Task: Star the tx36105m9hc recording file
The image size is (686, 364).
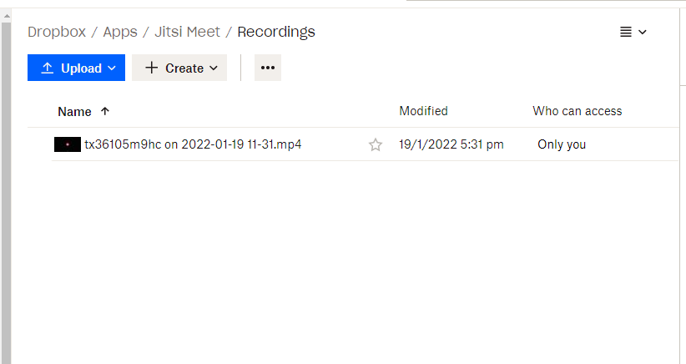Action: click(376, 144)
